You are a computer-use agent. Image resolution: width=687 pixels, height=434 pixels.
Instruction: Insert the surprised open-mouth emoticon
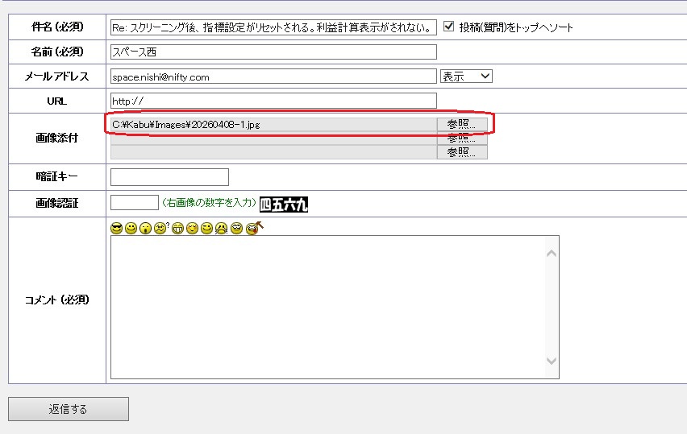145,229
